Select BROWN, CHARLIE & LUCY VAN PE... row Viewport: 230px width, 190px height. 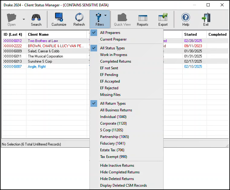tap(56, 46)
